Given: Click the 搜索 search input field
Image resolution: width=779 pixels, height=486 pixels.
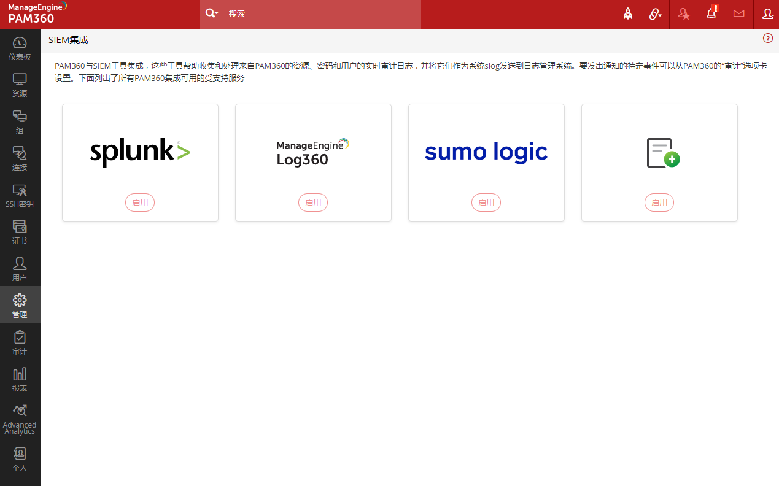Looking at the screenshot, I should [322, 13].
